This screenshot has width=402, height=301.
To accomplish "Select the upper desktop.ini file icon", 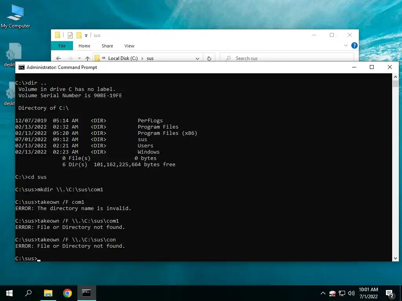I will pos(10,55).
